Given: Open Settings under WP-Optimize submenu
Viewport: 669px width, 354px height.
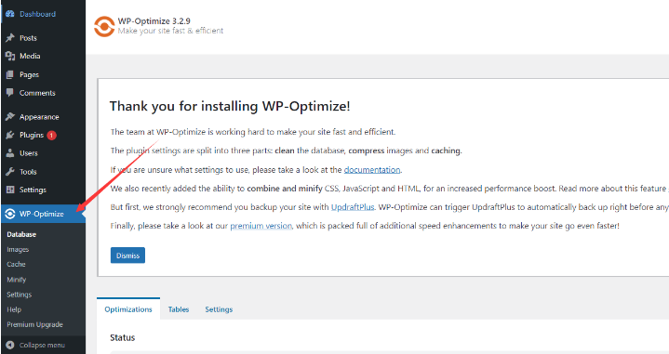Looking at the screenshot, I should 20,295.
